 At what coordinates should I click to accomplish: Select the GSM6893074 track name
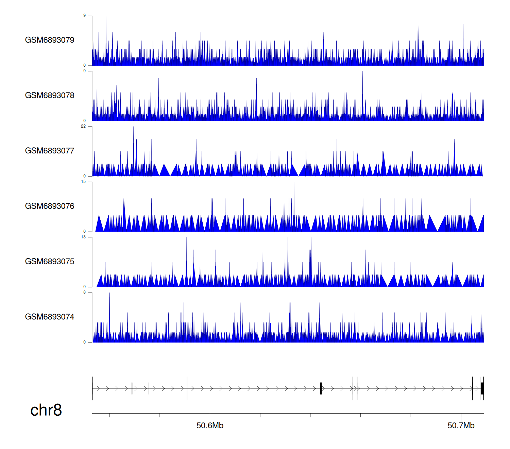point(50,317)
